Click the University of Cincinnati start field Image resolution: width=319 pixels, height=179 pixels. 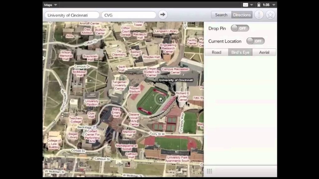point(72,15)
